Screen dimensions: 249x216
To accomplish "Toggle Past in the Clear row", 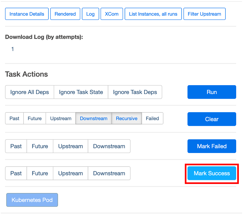I will tap(14, 118).
